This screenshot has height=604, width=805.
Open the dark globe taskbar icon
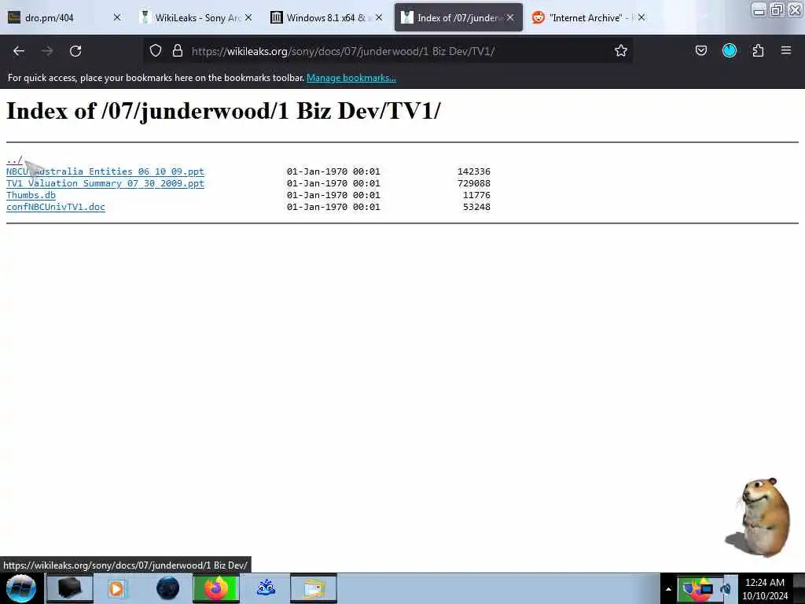tap(168, 588)
